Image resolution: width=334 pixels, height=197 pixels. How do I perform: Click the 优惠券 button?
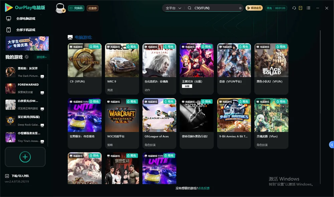93,8
